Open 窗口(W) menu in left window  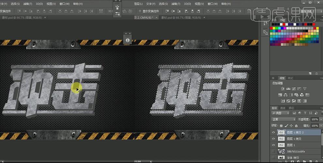[x=64, y=4]
